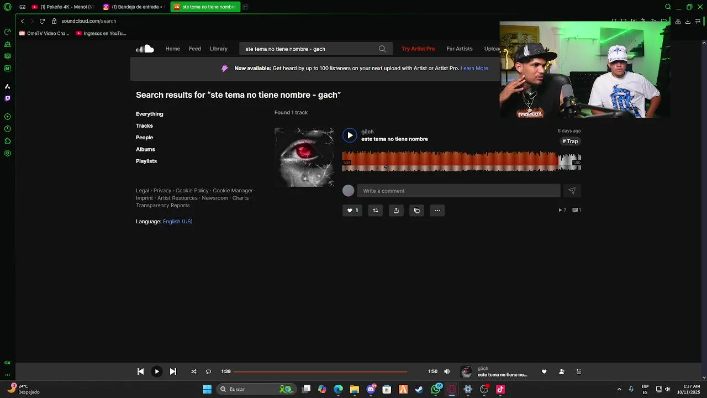Viewport: 707px width, 398px height.
Task: Open WhatsApp from the taskbar
Action: click(436, 389)
